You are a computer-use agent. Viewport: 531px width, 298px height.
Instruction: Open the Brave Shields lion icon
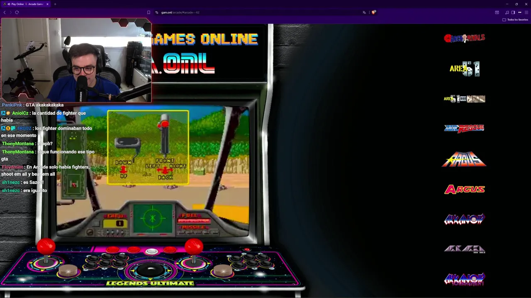point(373,12)
